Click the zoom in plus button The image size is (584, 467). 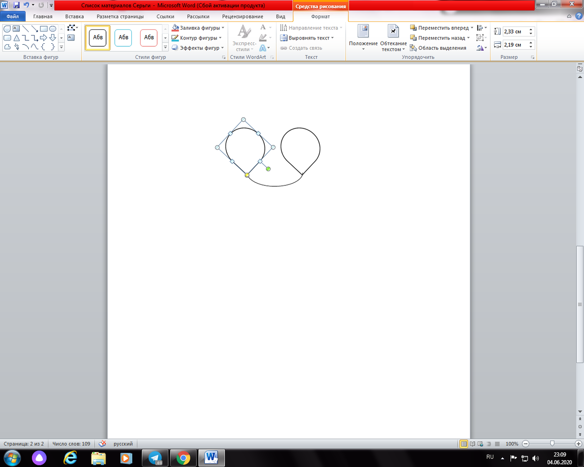click(x=579, y=444)
